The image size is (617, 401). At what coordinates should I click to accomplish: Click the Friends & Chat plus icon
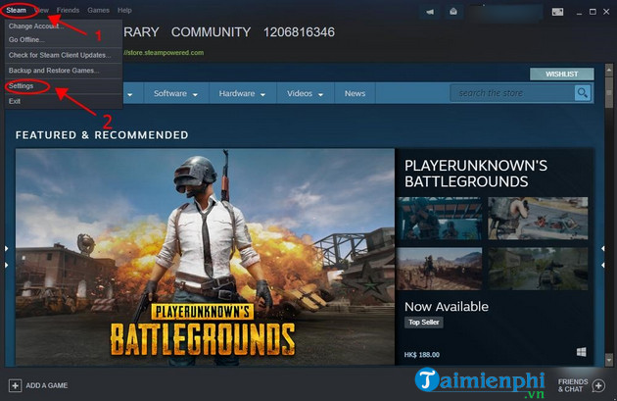point(599,385)
